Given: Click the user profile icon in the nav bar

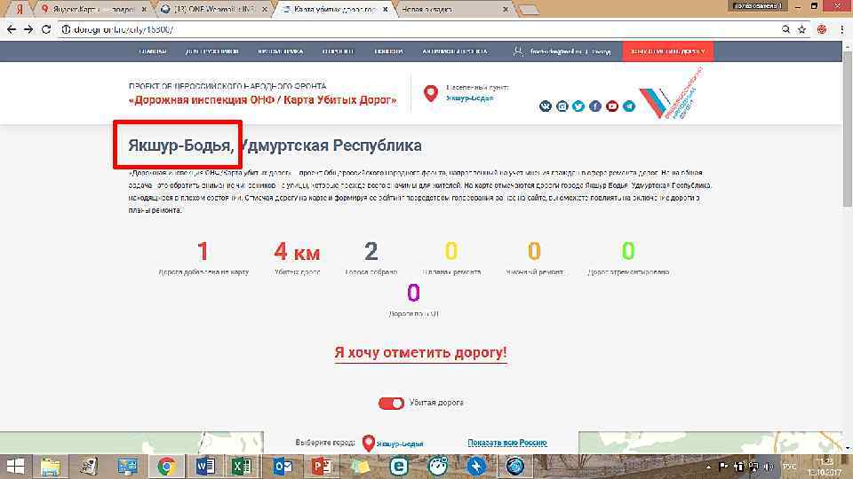Looking at the screenshot, I should tap(518, 51).
